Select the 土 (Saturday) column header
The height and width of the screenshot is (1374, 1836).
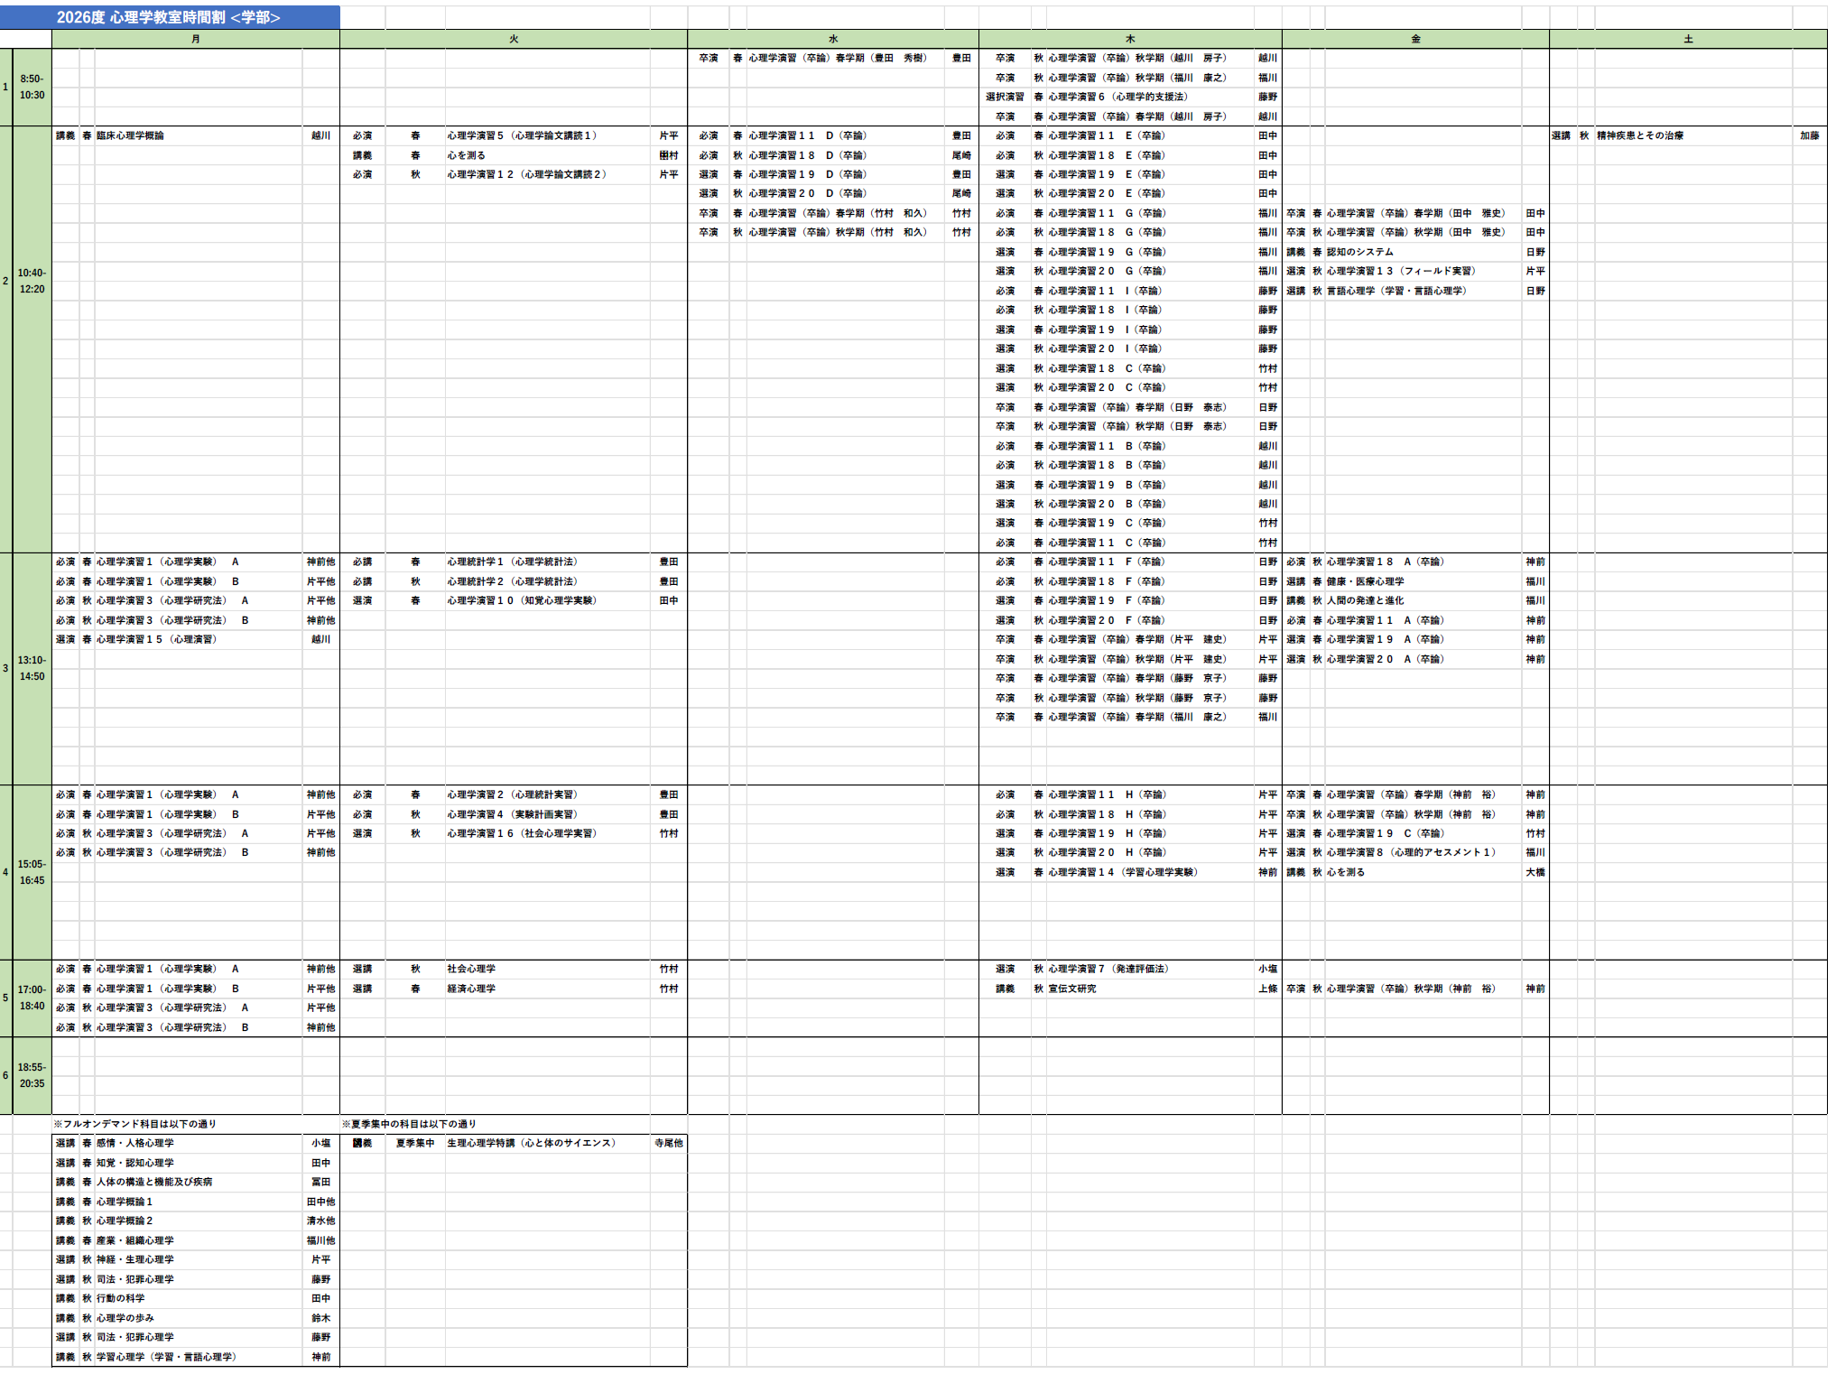1687,39
